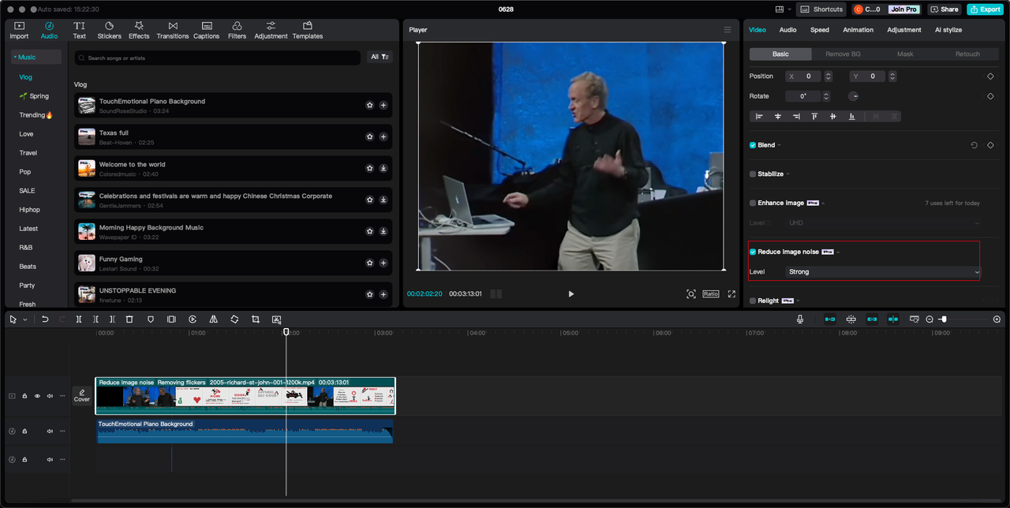This screenshot has height=508, width=1010.
Task: Expand the Reduce image noise section arrow
Action: 838,252
